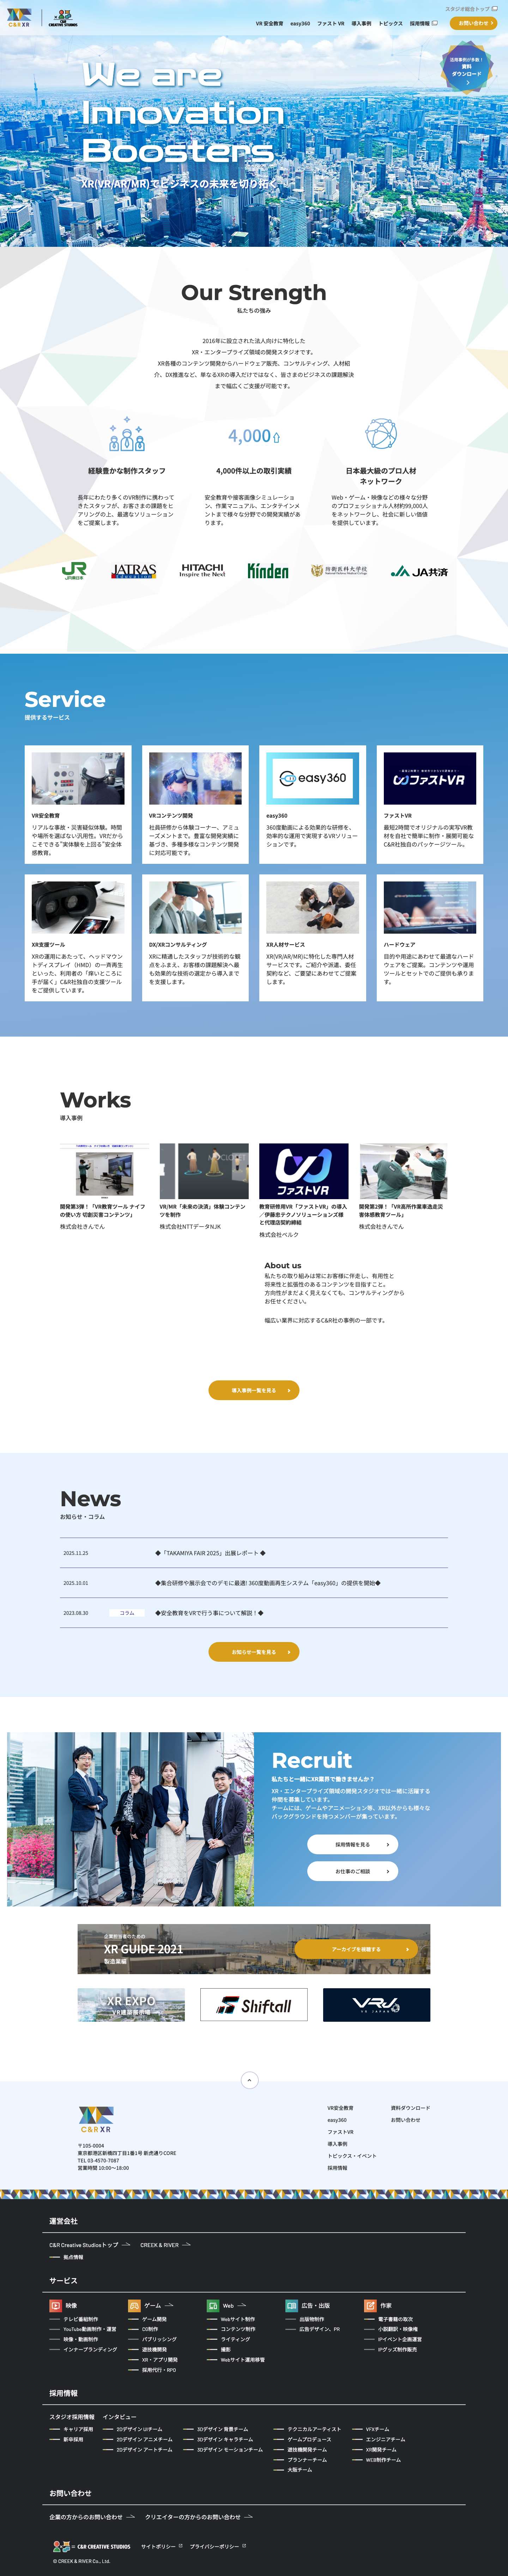Open the VR教育ツール ナイフ case study

point(104,1187)
